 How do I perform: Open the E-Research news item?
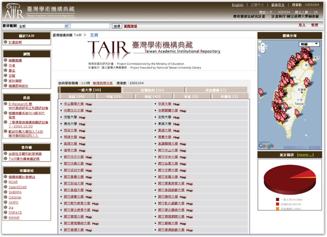coord(28,106)
